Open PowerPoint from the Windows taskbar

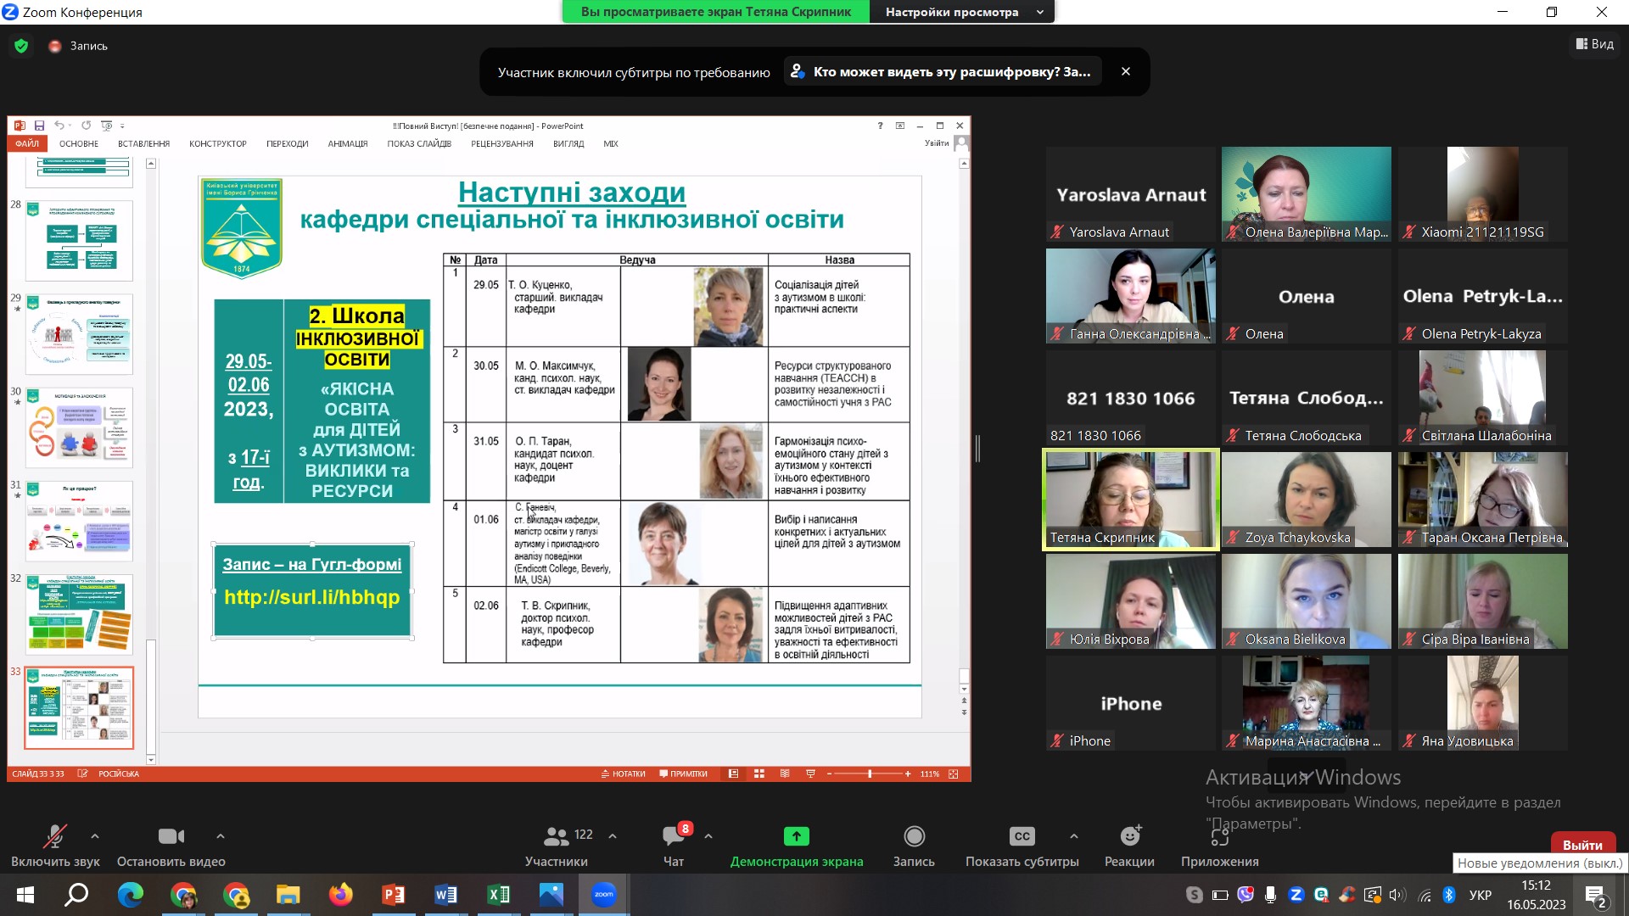393,895
